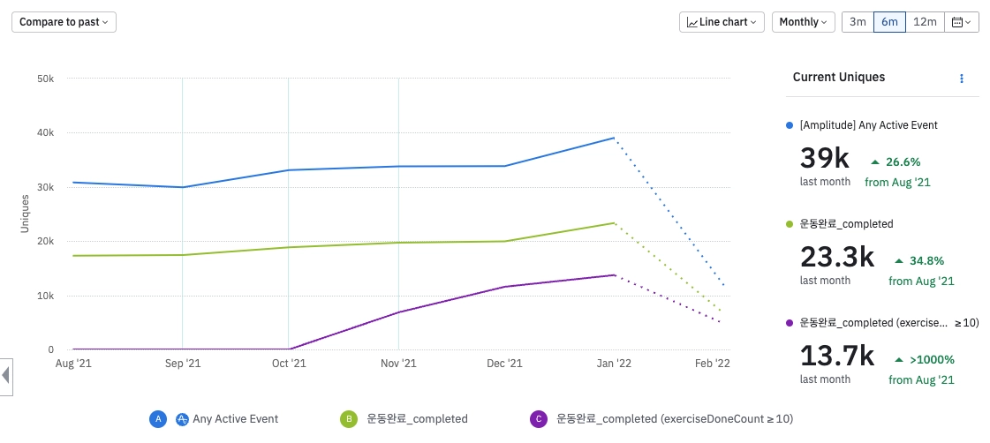
Task: Click the purple C legend badge
Action: [537, 419]
